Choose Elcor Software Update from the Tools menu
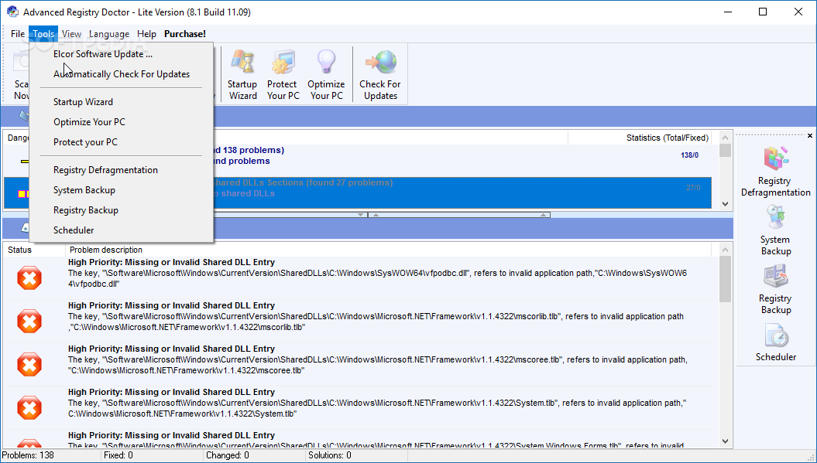This screenshot has width=817, height=463. click(x=121, y=54)
